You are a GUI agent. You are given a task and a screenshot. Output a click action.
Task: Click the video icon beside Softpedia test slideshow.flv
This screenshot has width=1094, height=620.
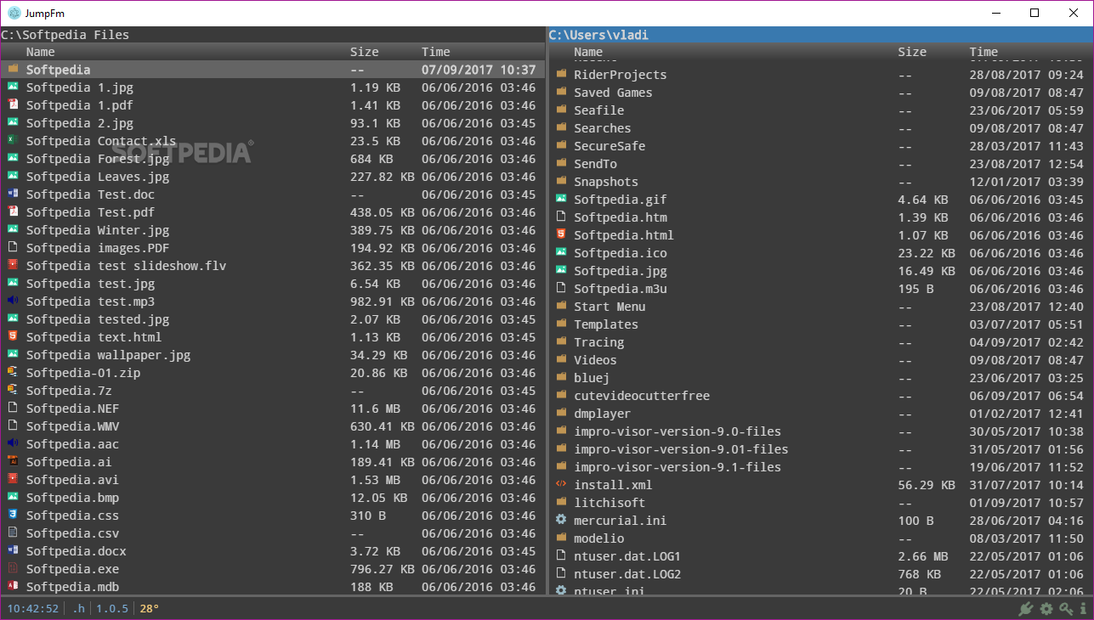tap(13, 265)
